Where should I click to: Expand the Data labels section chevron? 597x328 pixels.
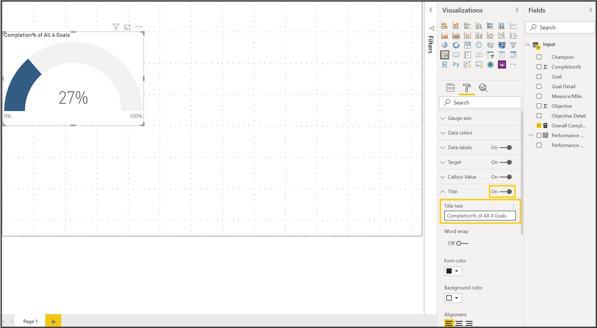pyautogui.click(x=443, y=148)
